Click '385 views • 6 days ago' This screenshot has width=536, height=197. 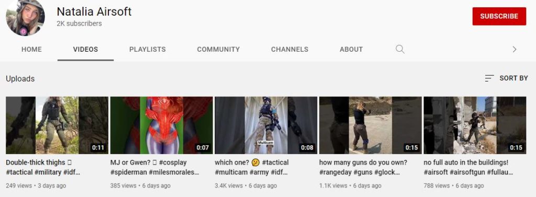click(x=140, y=186)
